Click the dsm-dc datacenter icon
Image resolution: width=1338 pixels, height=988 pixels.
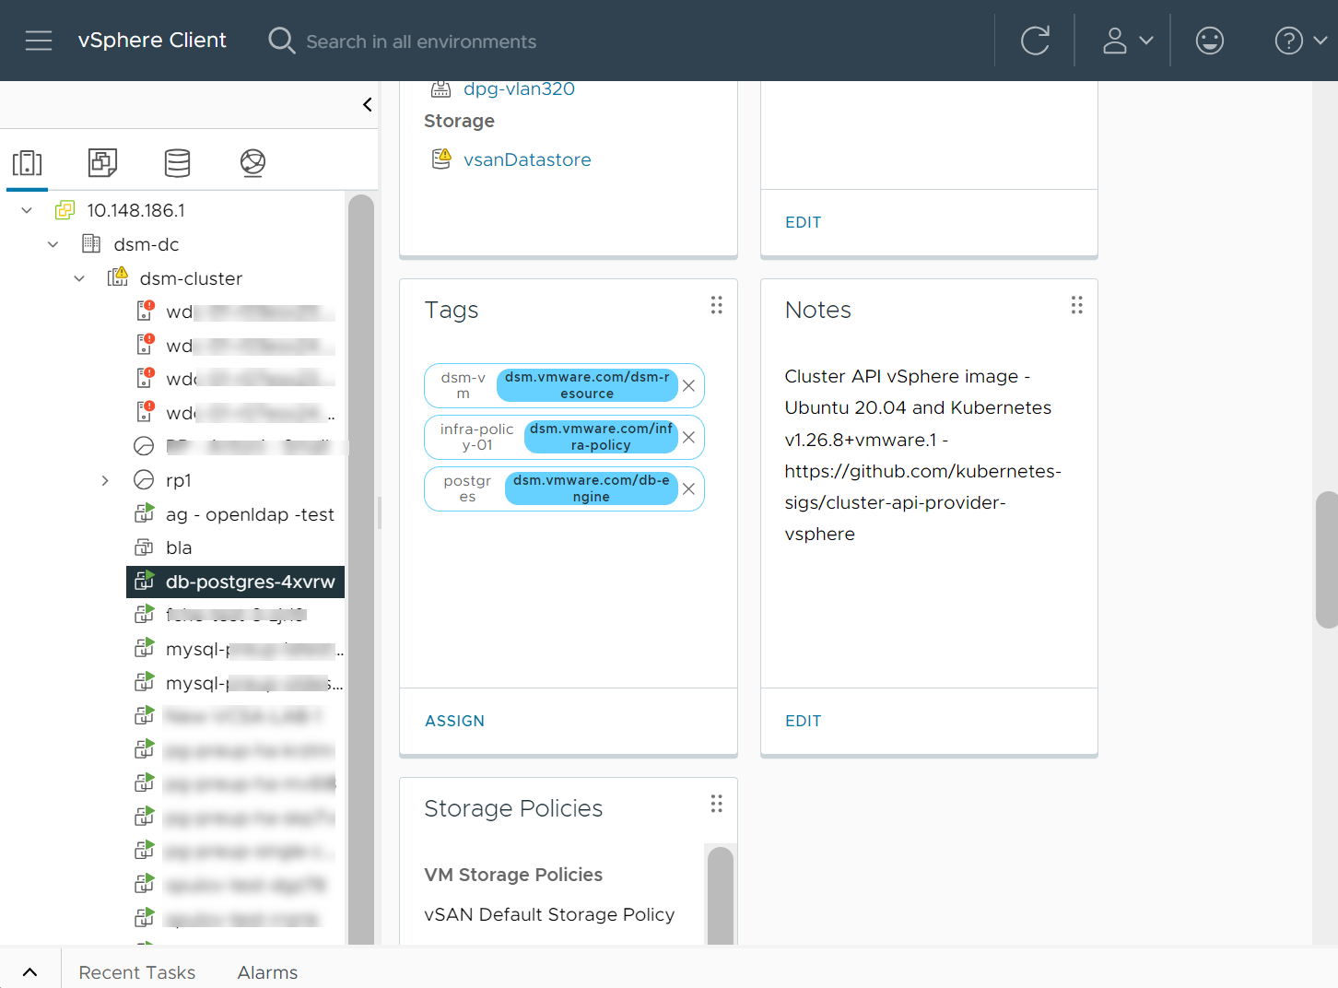pyautogui.click(x=91, y=243)
